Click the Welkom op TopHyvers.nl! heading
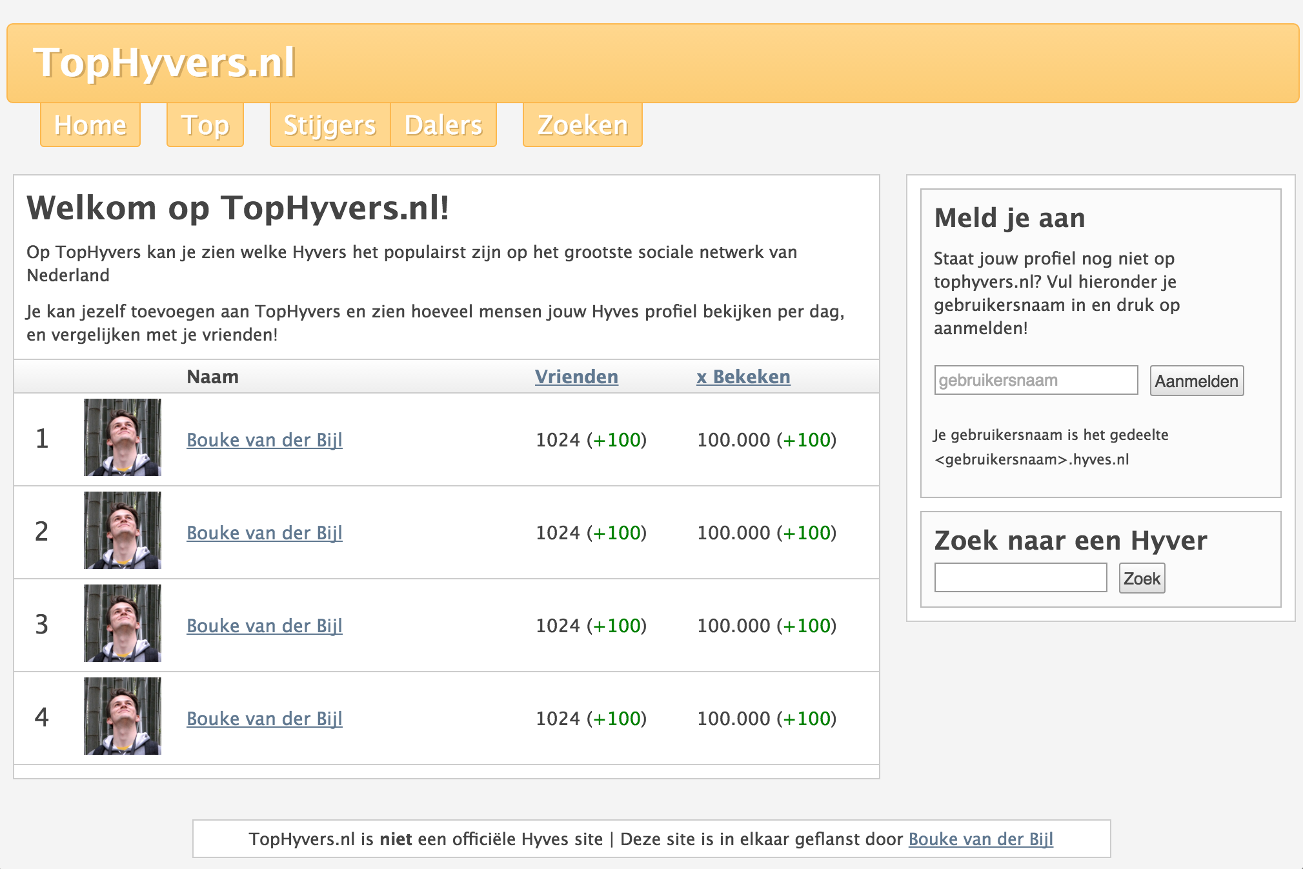 point(238,208)
